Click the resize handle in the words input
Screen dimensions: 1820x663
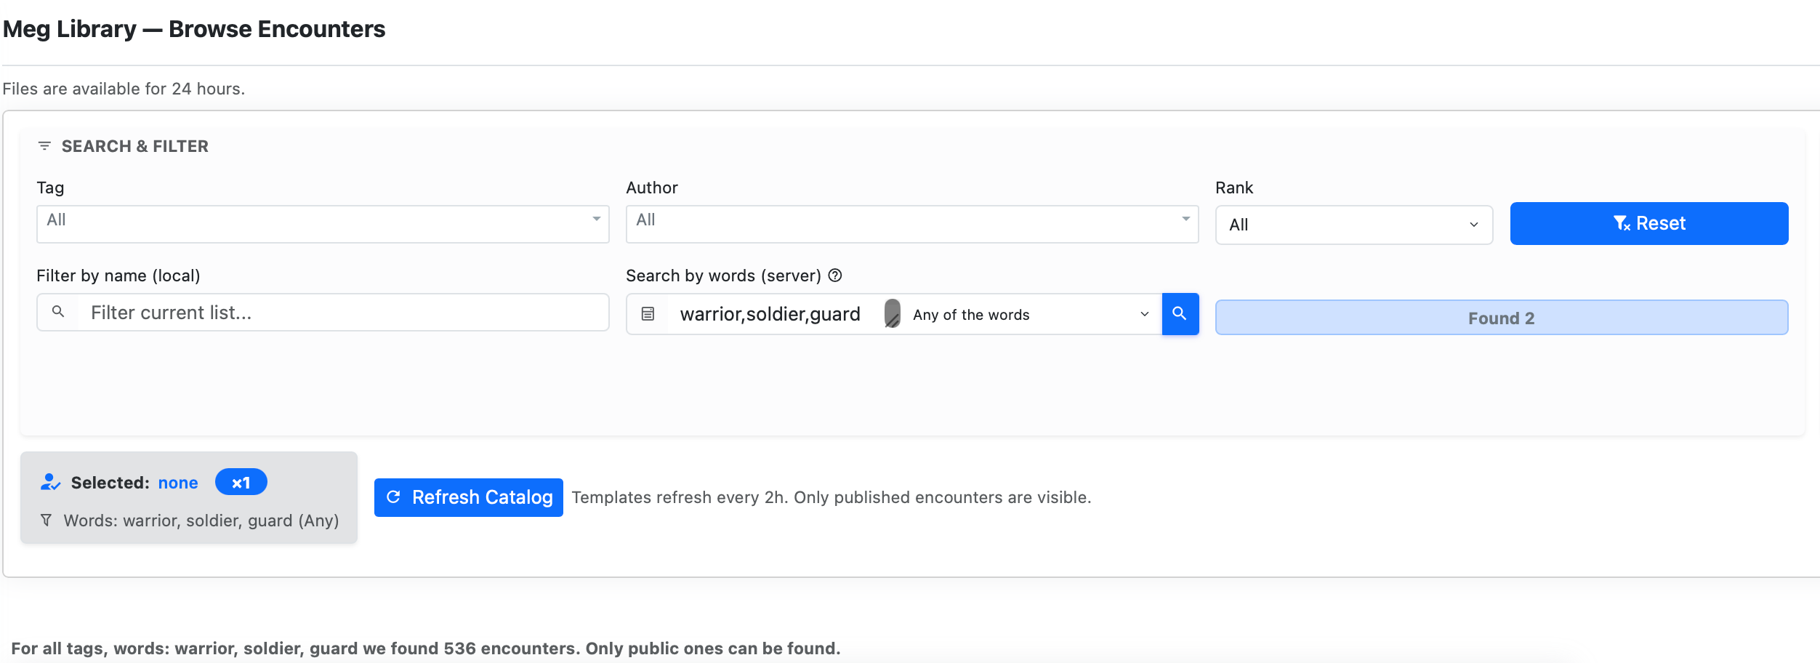coord(892,314)
